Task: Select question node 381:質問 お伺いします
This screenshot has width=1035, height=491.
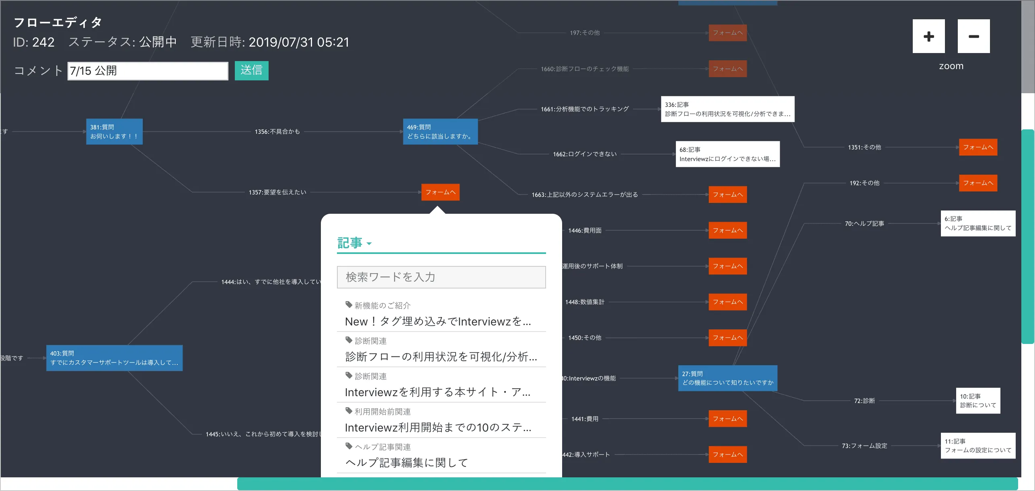Action: point(114,131)
